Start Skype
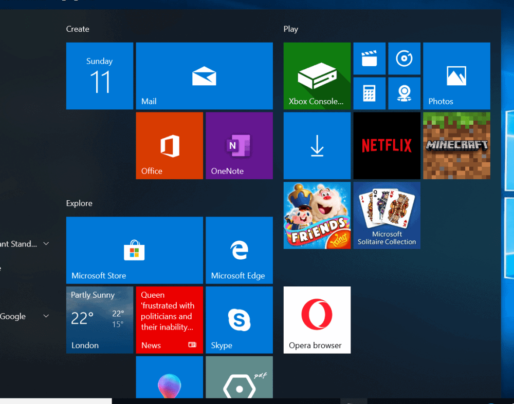Screen dimensions: 514x404 pyautogui.click(x=239, y=320)
